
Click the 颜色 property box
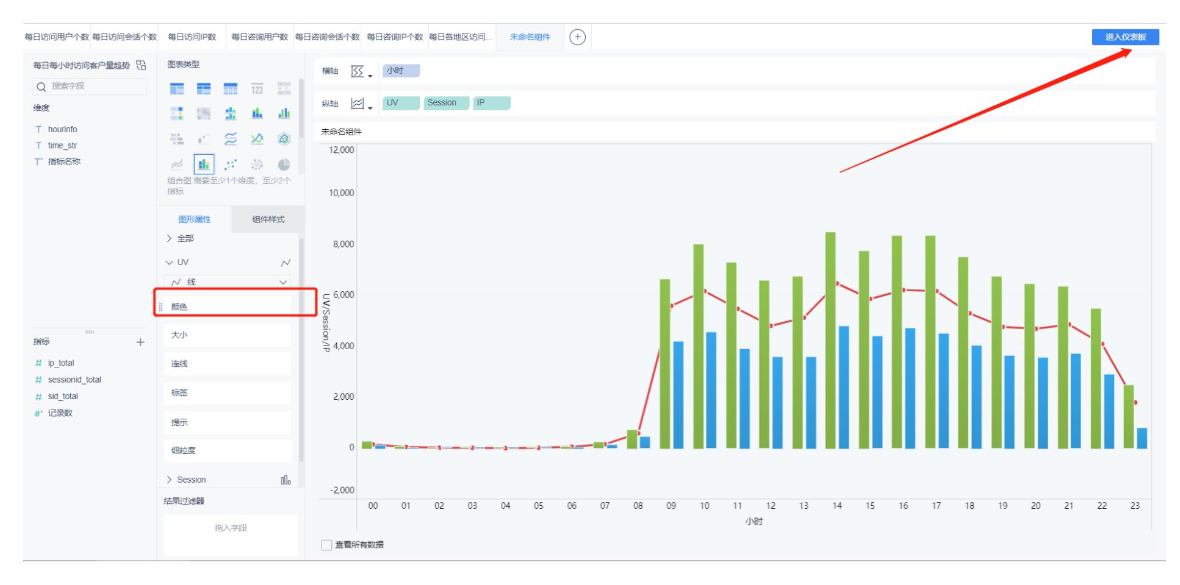pyautogui.click(x=228, y=307)
